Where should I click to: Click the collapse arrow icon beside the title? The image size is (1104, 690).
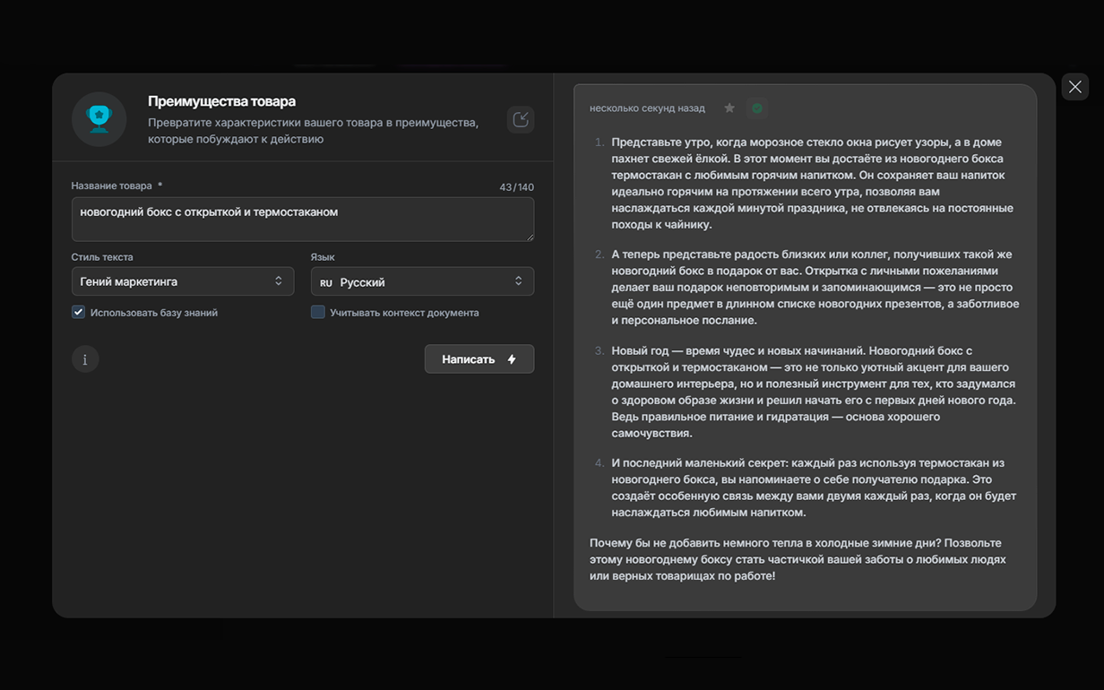pos(521,120)
